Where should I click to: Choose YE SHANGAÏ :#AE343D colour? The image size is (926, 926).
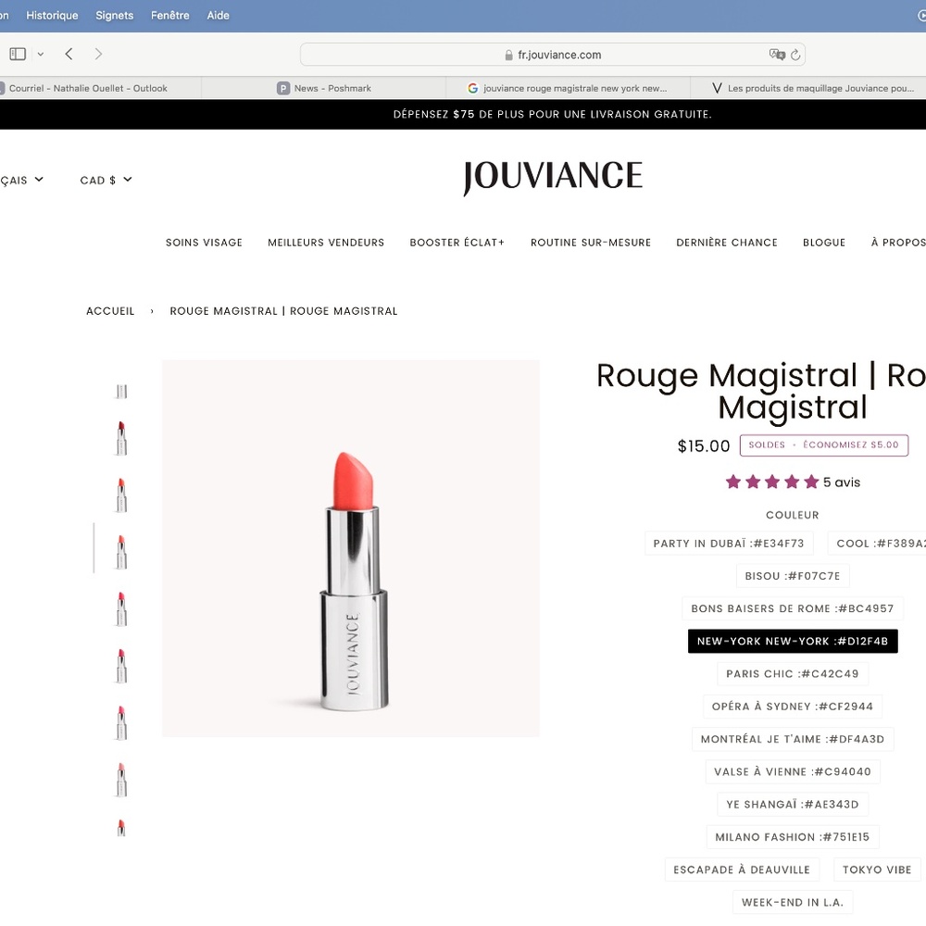793,805
